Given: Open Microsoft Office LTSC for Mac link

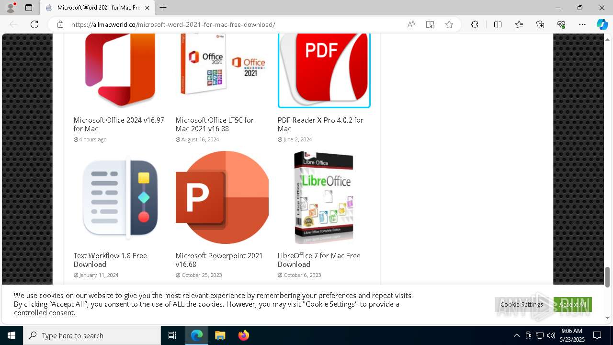Looking at the screenshot, I should [215, 124].
